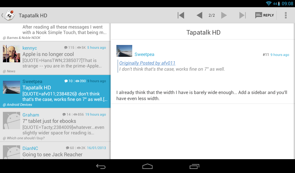295x173 pixels.
Task: Tap the '@ Which one should I buy?' label
Action: tap(24, 138)
